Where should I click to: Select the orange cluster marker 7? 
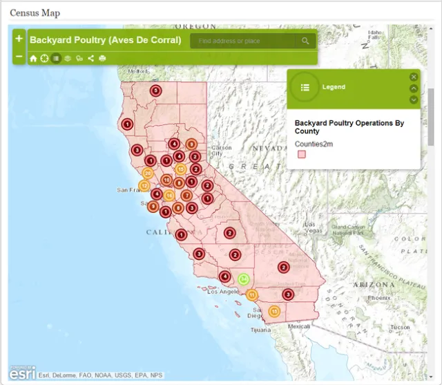point(186,196)
